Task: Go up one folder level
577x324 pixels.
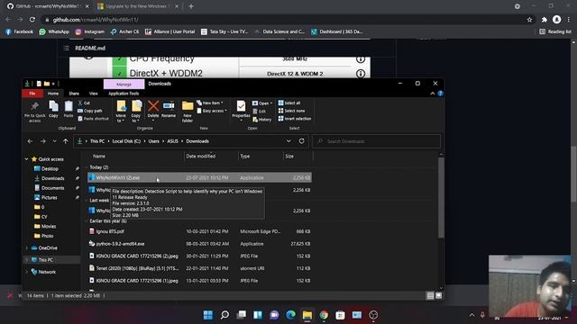Action: (66, 141)
